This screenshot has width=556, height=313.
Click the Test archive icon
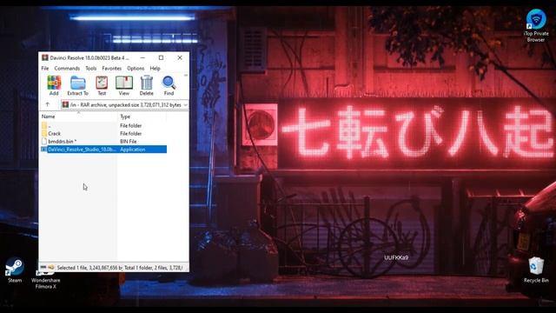click(102, 85)
